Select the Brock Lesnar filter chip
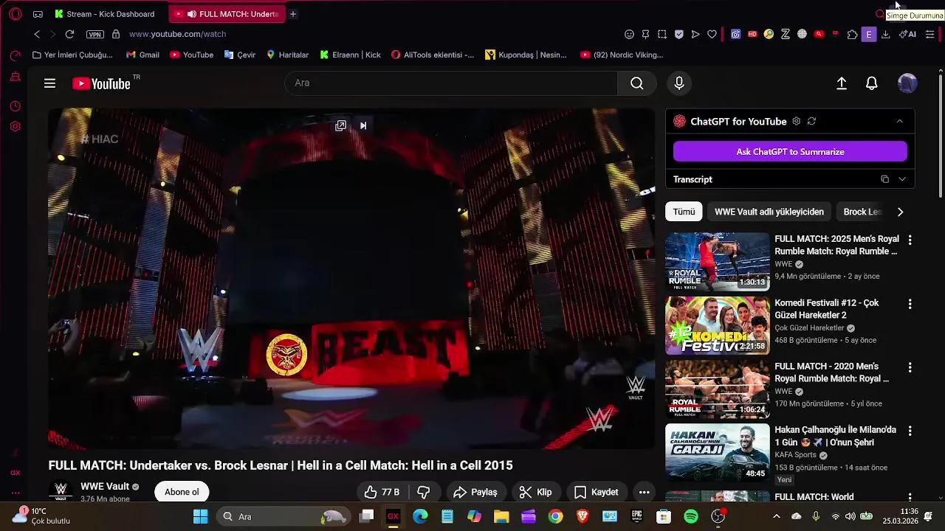This screenshot has width=945, height=531. (x=862, y=212)
